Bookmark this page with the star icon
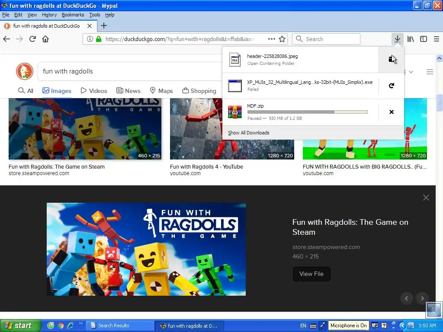 (x=282, y=39)
